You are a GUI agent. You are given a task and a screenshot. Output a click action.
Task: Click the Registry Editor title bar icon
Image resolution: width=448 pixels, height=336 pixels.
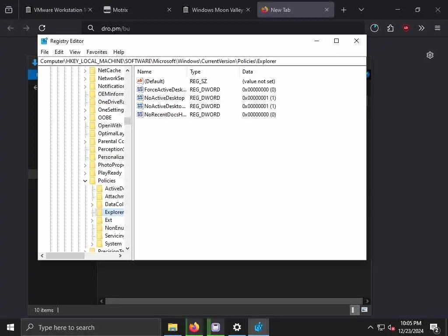pos(44,41)
